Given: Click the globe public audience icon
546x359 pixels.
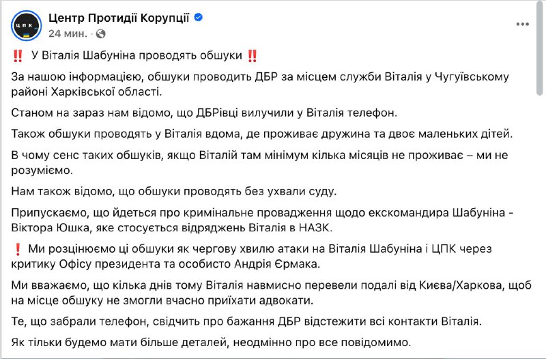Looking at the screenshot, I should pyautogui.click(x=102, y=33).
